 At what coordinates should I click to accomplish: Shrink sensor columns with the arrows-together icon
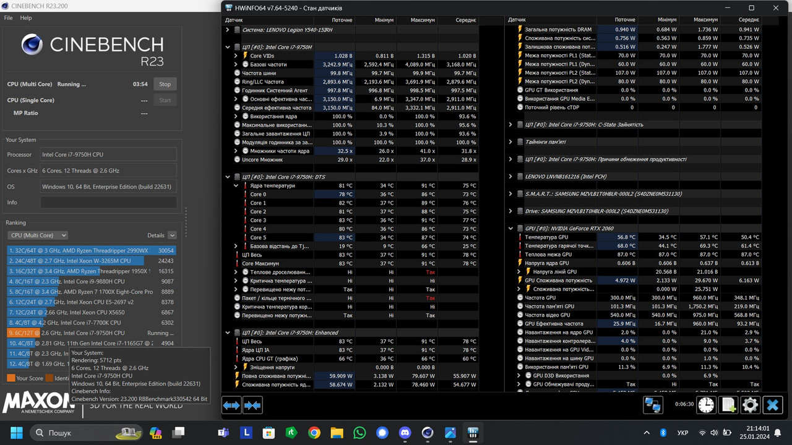click(252, 405)
